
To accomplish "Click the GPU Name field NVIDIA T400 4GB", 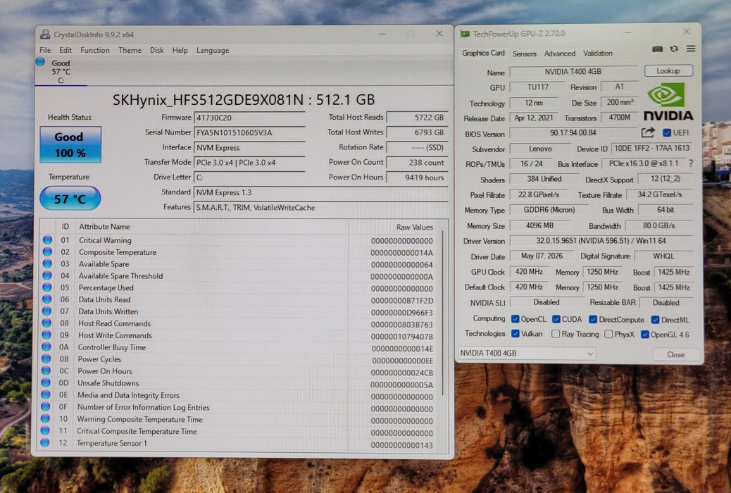I will pyautogui.click(x=573, y=71).
